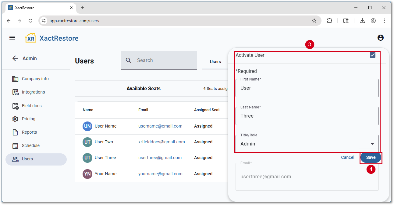Screen dimensions: 394x205
Task: Click the Cancel button
Action: pos(347,157)
